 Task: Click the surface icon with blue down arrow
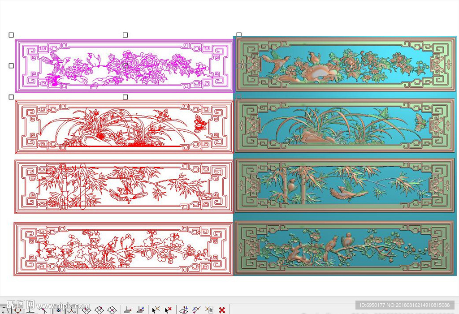[184, 310]
